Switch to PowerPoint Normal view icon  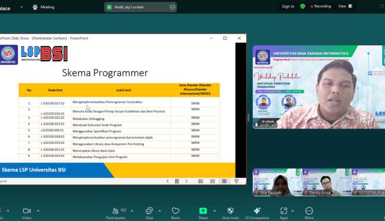(x=201, y=181)
